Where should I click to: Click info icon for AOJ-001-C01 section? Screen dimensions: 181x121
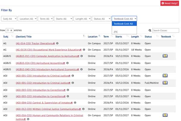tap(73, 76)
